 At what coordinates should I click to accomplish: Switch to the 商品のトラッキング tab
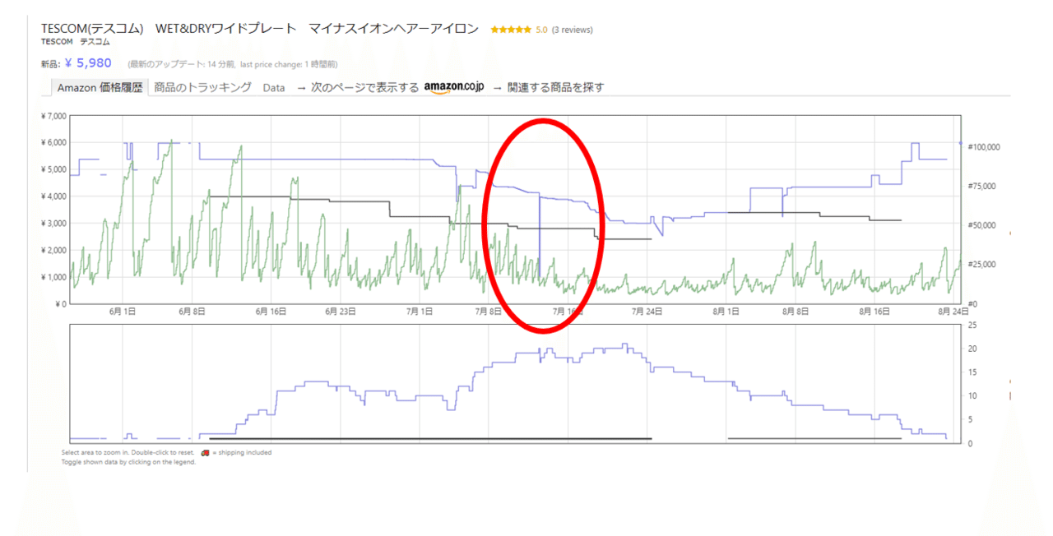202,87
